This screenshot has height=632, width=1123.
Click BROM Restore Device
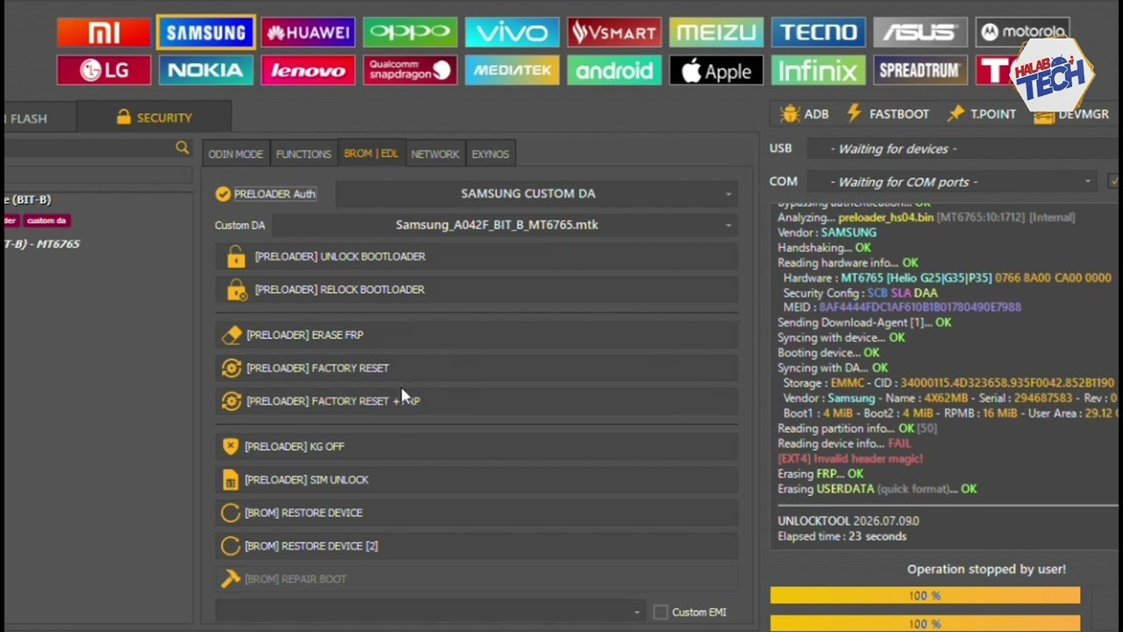point(476,513)
